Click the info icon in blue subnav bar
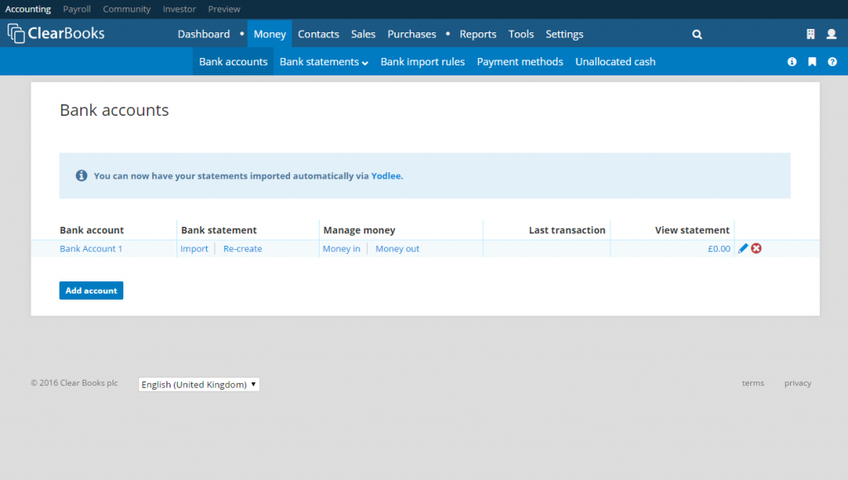Image resolution: width=848 pixels, height=480 pixels. click(x=792, y=61)
